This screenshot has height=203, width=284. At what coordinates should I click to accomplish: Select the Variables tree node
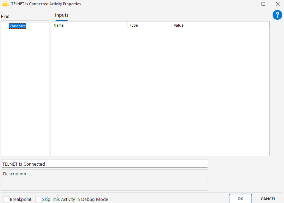tap(17, 26)
